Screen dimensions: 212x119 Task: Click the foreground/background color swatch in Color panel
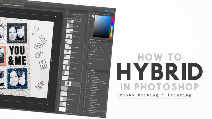(93, 17)
